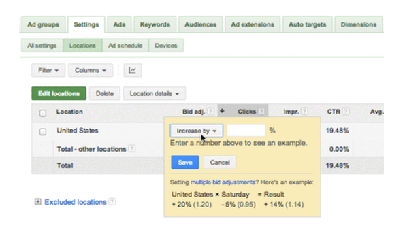Switch to the Audiences tab
Screen dimensions: 405x251
pyautogui.click(x=200, y=24)
